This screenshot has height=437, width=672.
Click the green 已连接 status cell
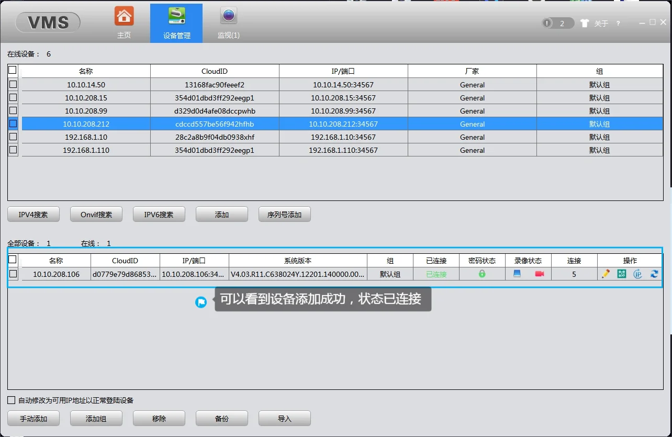(436, 274)
